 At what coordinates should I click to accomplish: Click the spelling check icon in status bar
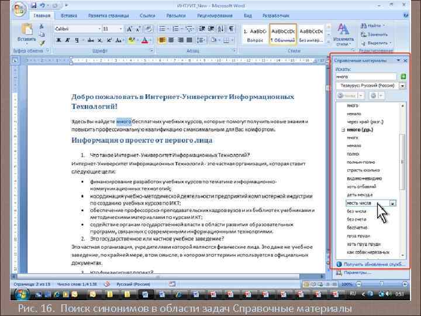pyautogui.click(x=107, y=284)
